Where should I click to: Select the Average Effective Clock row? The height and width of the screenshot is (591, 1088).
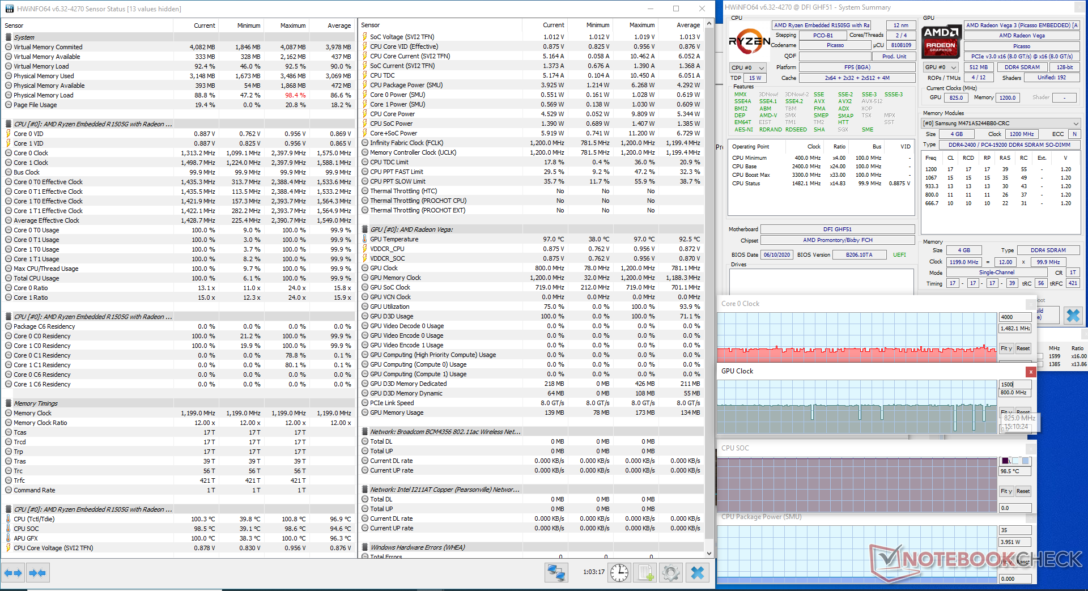coord(178,220)
